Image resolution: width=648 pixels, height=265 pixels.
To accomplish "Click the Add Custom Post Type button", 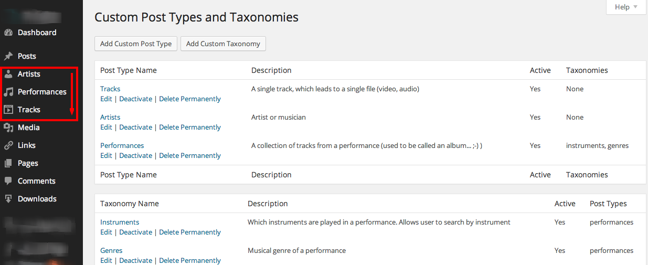I will coord(136,44).
